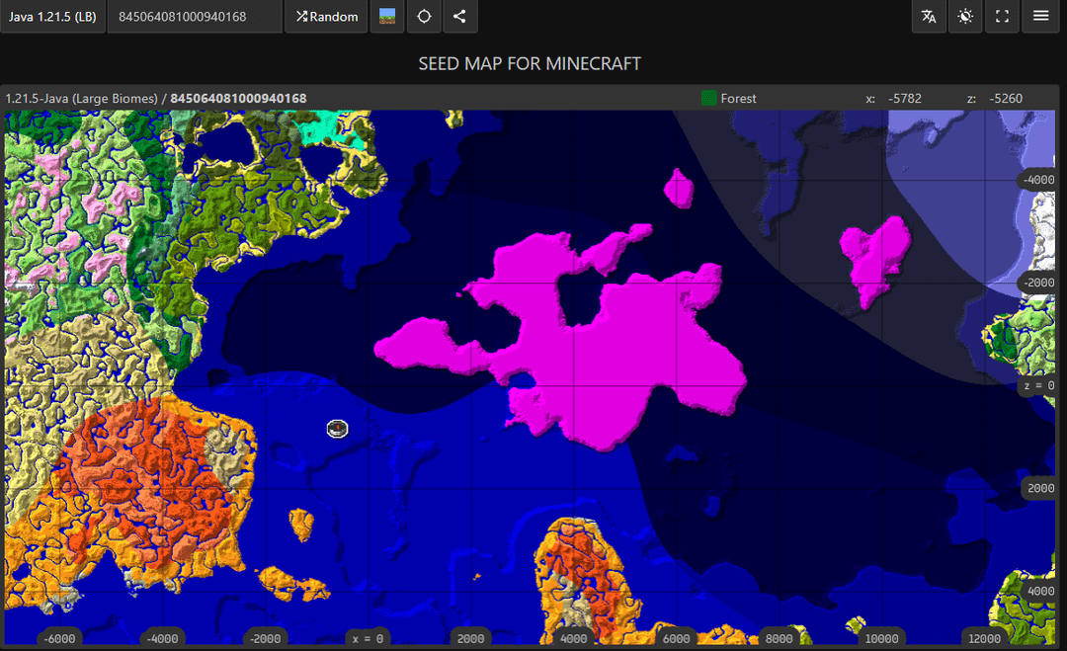Open the hamburger main menu

pos(1040,17)
